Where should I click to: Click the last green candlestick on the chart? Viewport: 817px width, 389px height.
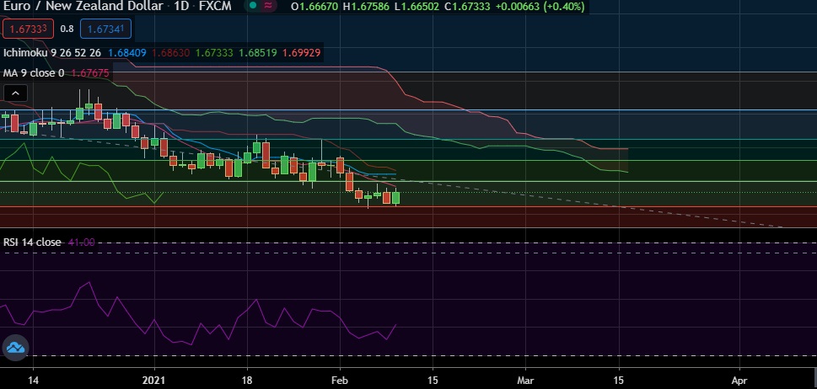click(396, 198)
